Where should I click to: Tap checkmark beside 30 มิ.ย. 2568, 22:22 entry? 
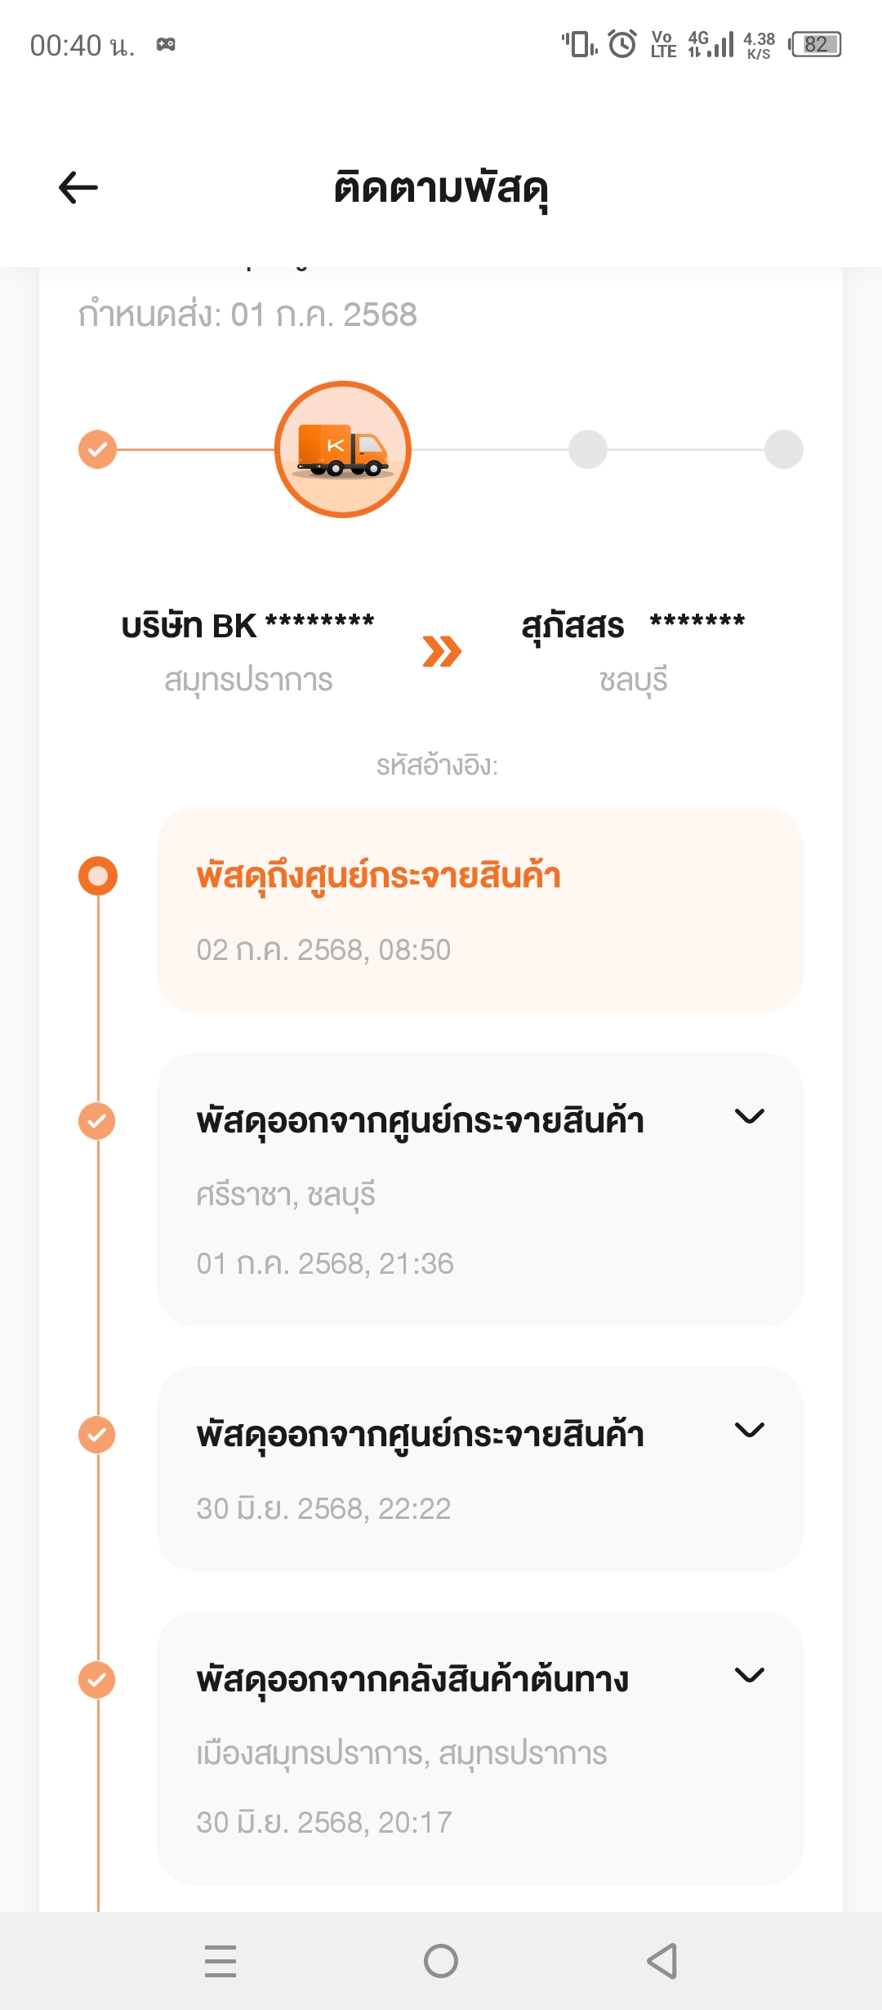tap(96, 1435)
